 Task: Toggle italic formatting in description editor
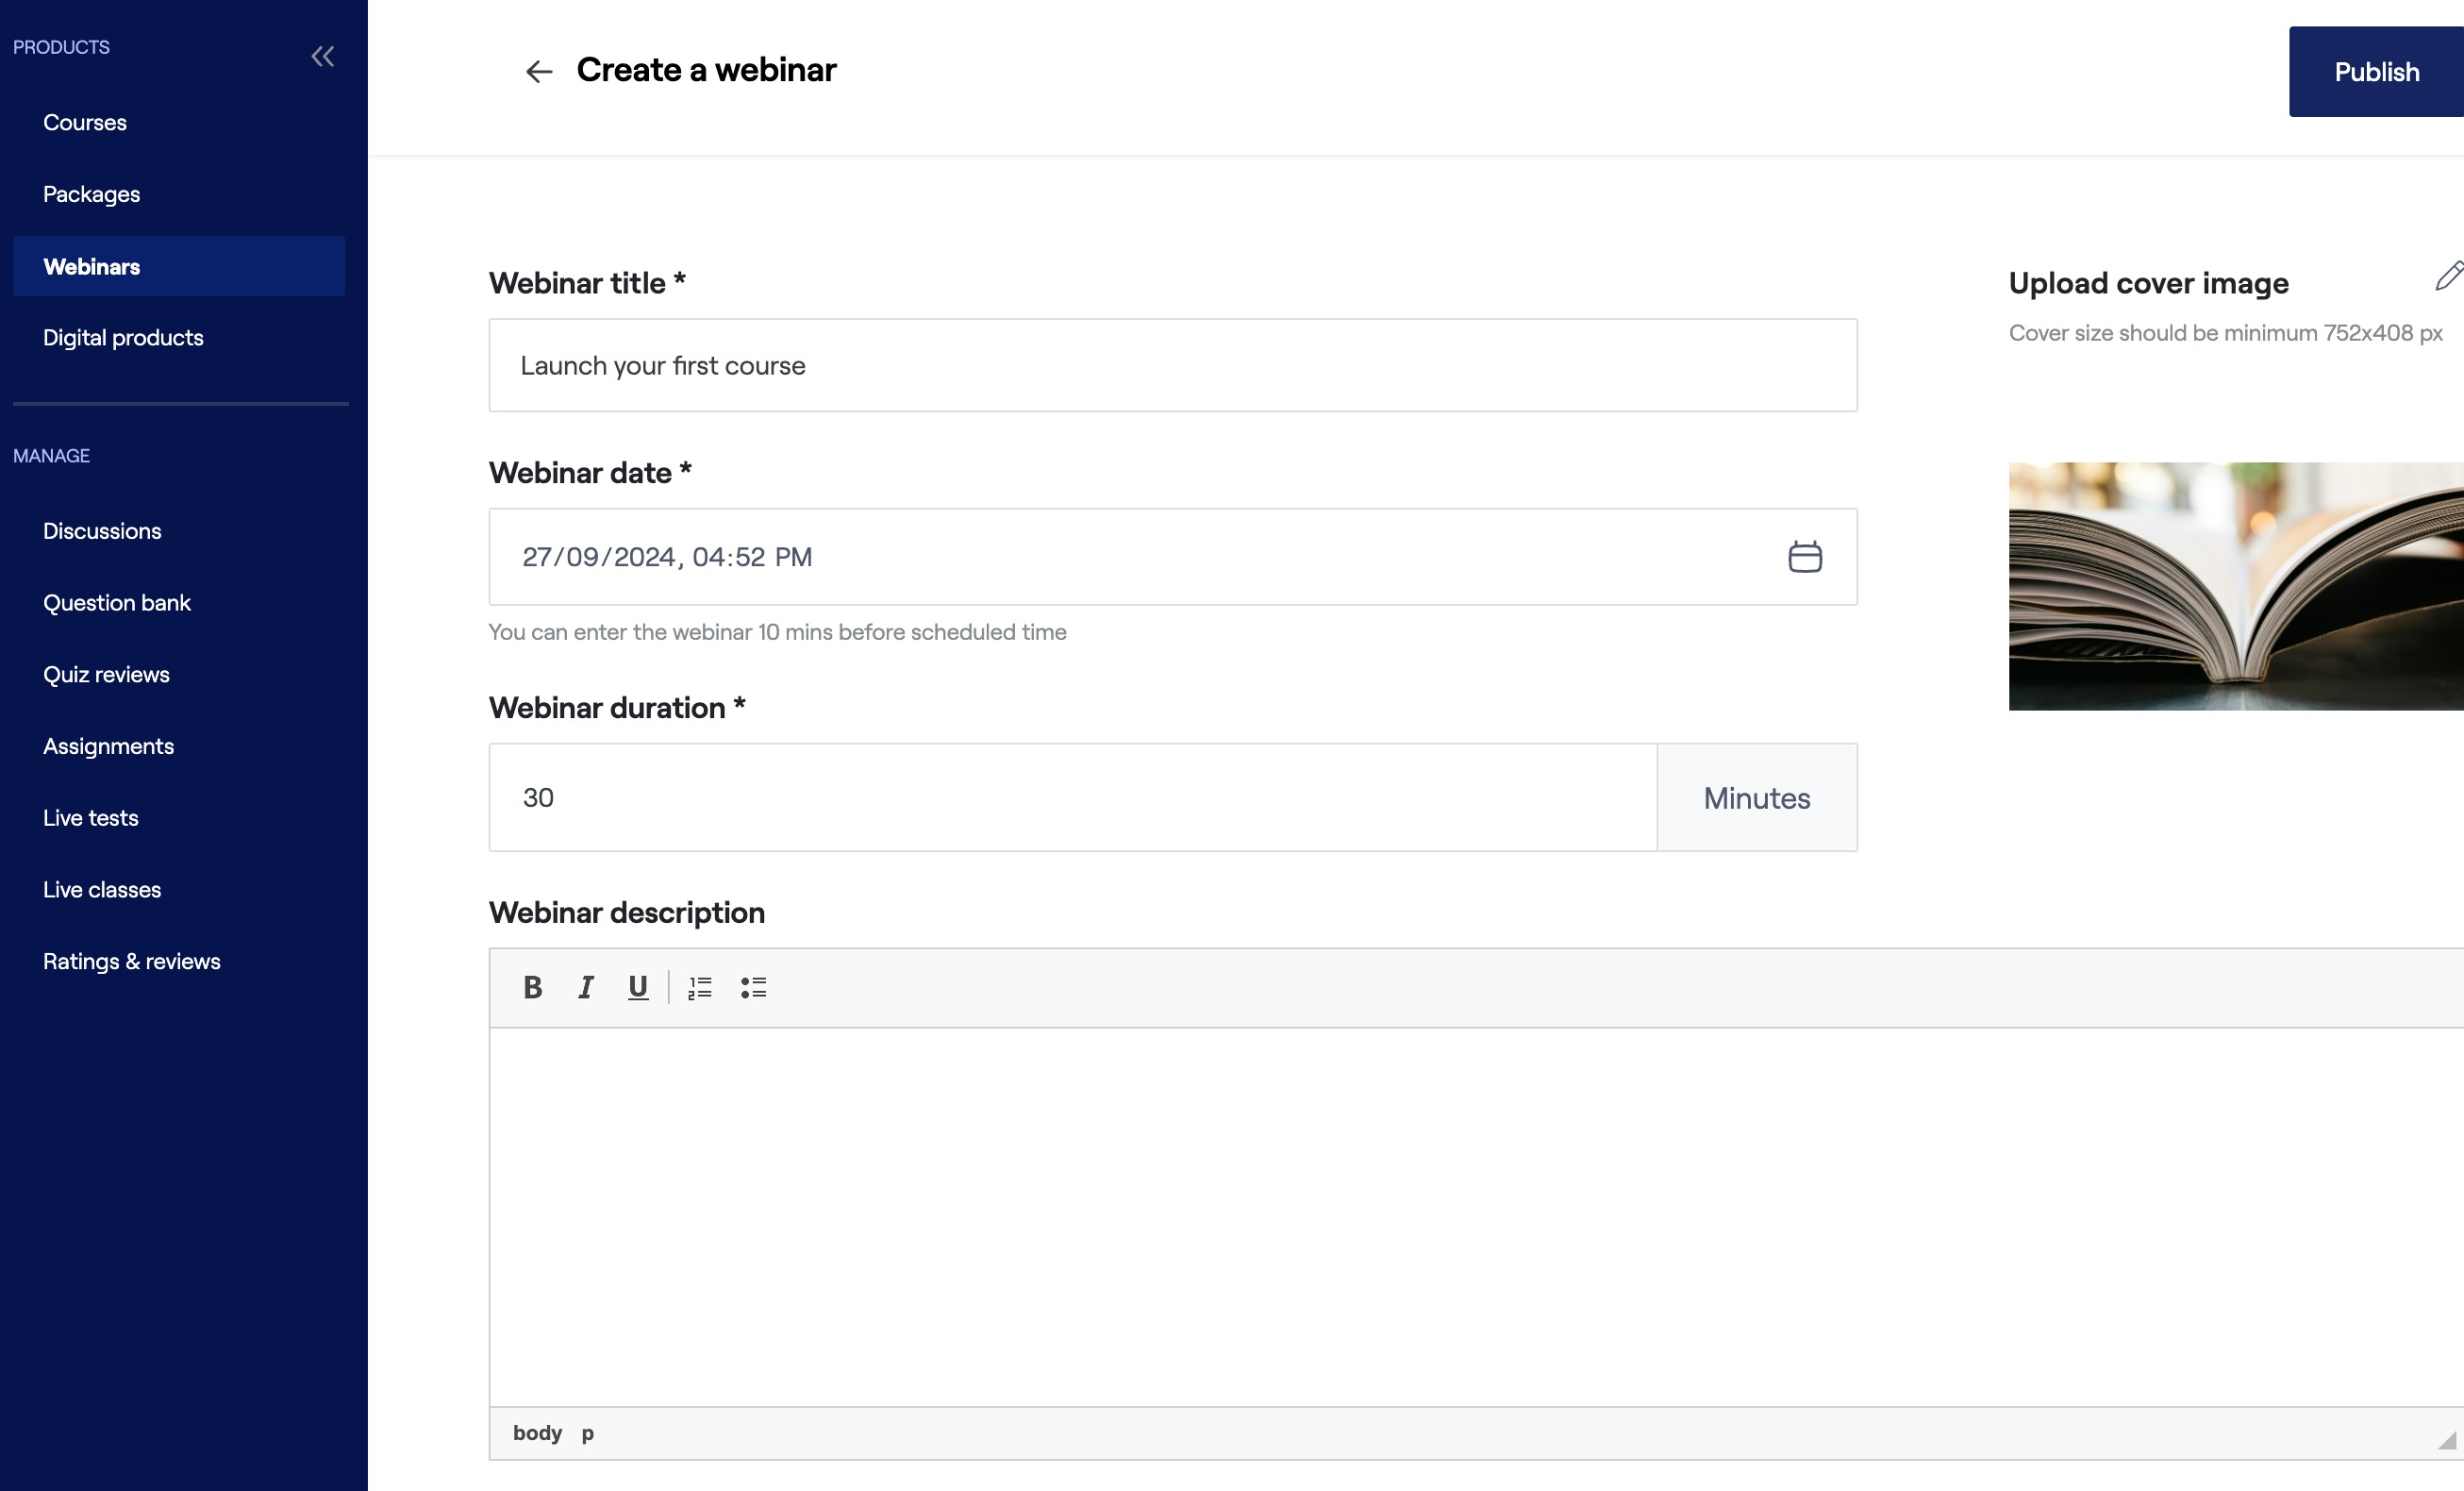coord(586,988)
